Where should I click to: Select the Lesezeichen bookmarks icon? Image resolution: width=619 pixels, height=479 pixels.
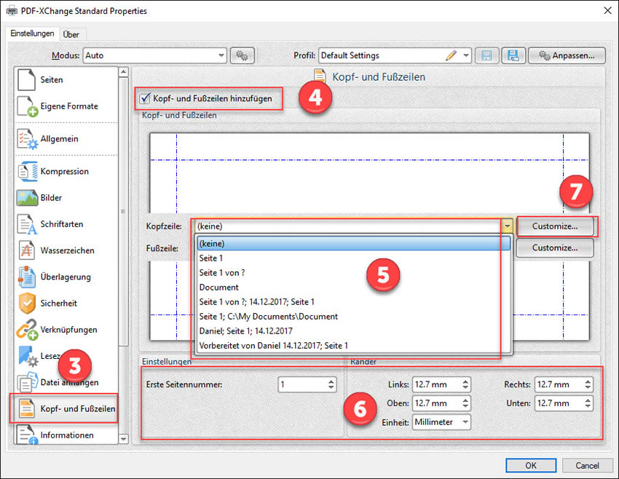pyautogui.click(x=28, y=356)
